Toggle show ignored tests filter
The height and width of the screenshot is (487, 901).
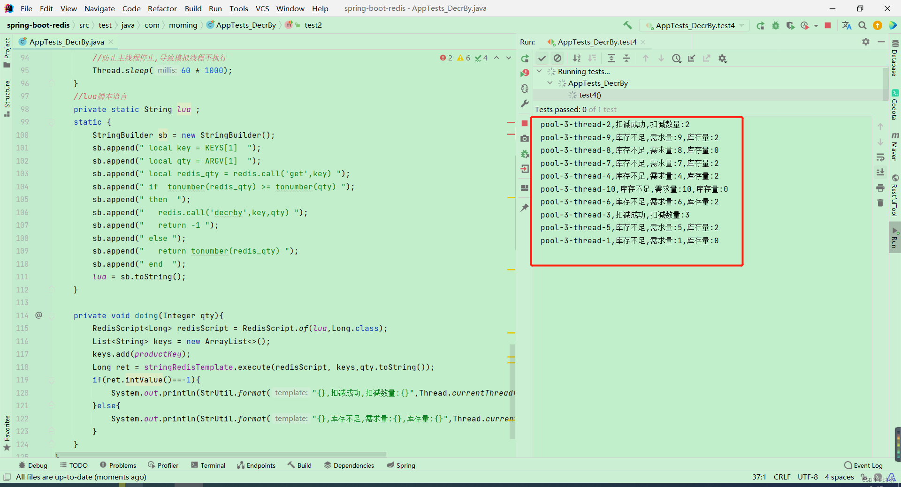[558, 58]
